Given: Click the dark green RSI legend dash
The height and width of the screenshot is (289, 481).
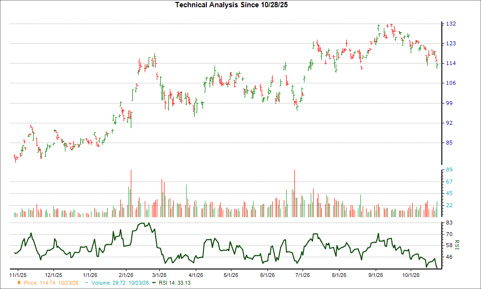Looking at the screenshot, I should (154, 283).
